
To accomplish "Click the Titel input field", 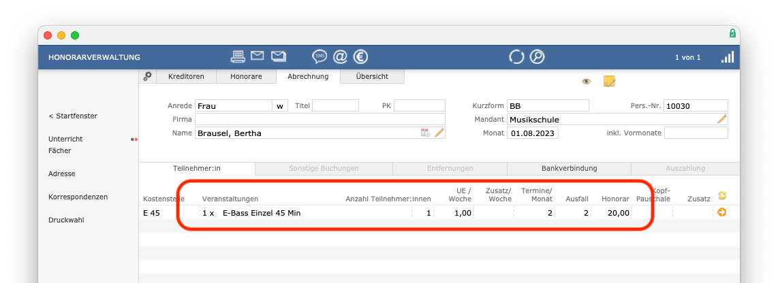I will coord(335,105).
